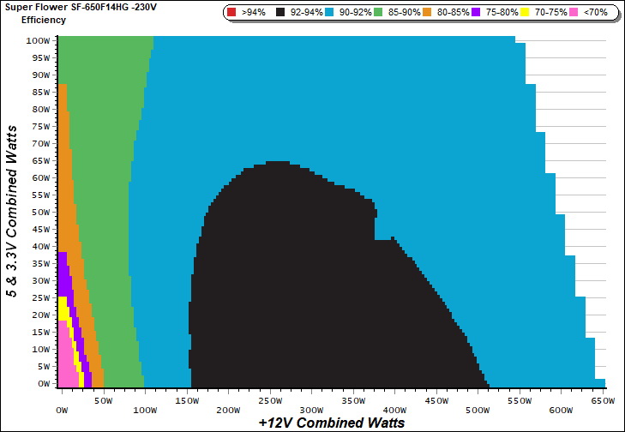
Task: Click the 50W tick label on y-axis
Action: (x=39, y=212)
